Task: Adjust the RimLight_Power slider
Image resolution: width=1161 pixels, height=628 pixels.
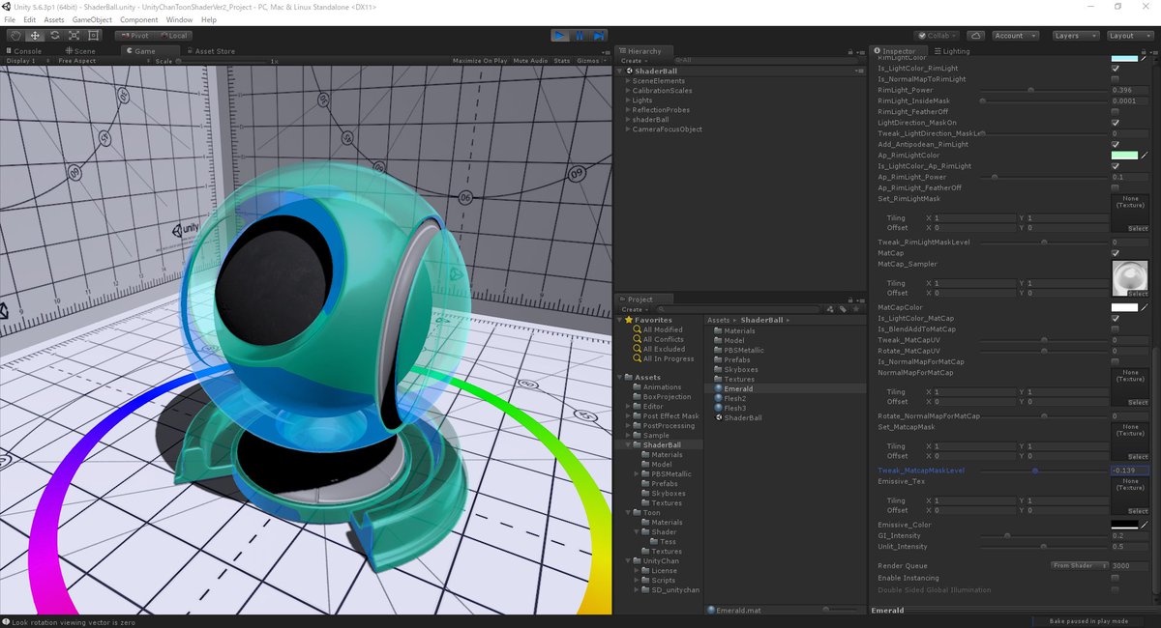Action: [x=1044, y=90]
